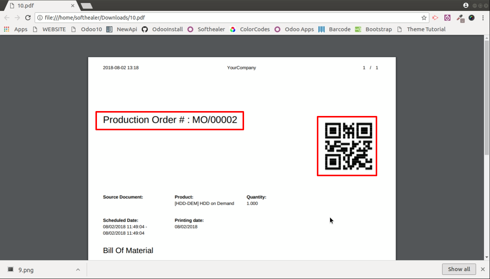Click Show all downloads button
The height and width of the screenshot is (279, 490).
[x=459, y=269]
